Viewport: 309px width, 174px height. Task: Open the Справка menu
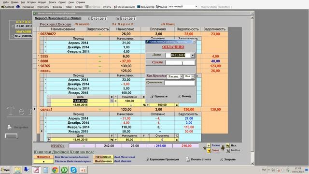click(81, 2)
